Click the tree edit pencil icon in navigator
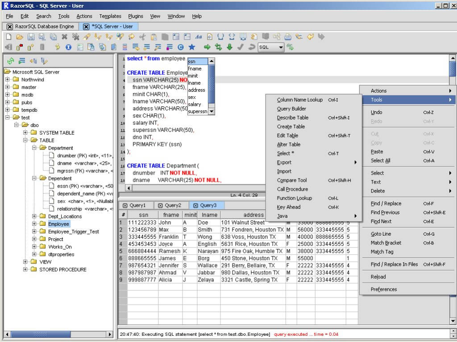457x342 pixels. [44, 61]
